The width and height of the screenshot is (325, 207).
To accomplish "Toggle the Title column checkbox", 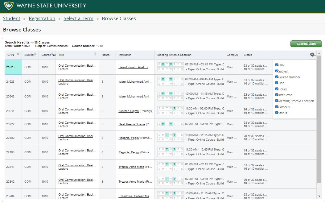I will (x=277, y=83).
